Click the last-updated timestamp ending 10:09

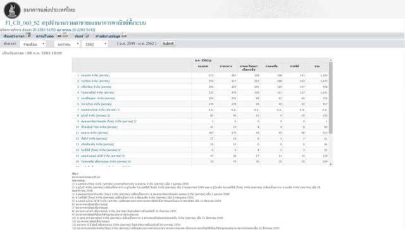tap(32, 53)
